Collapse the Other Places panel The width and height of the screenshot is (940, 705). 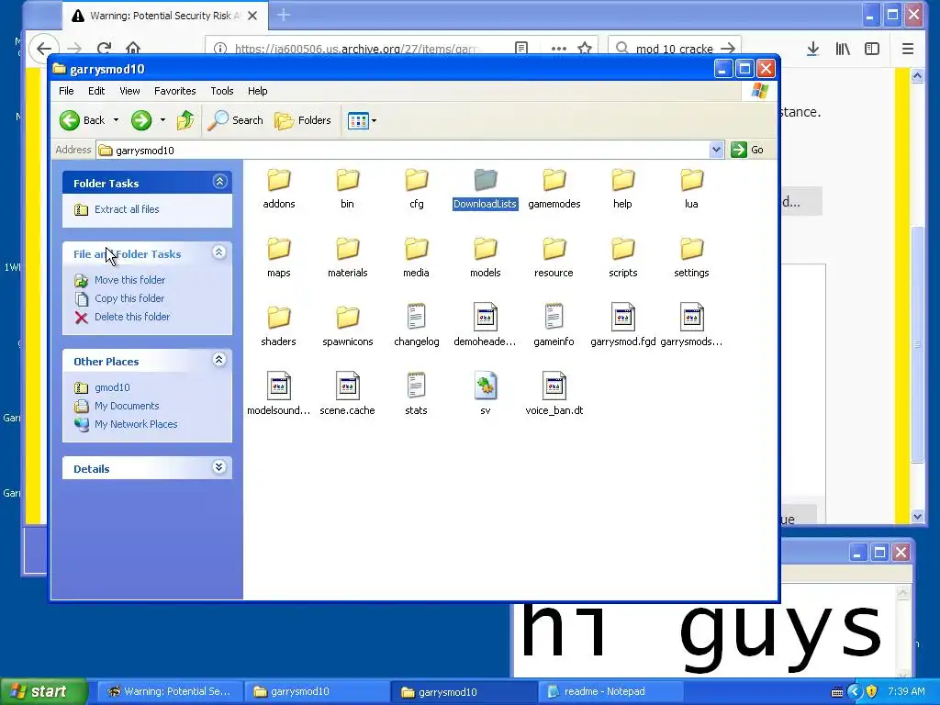(x=219, y=360)
